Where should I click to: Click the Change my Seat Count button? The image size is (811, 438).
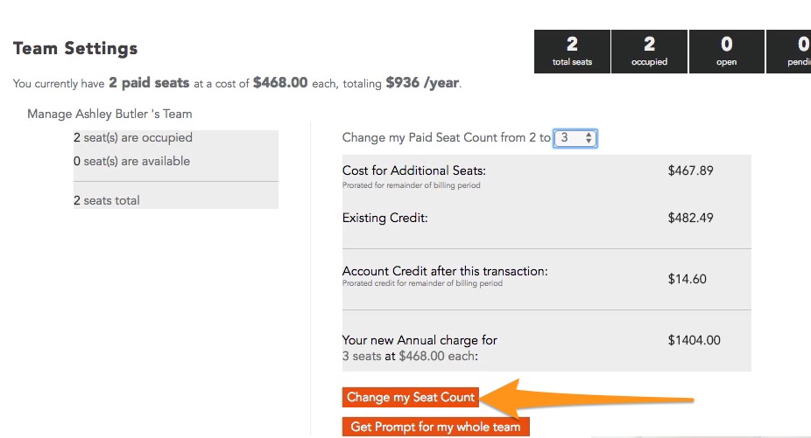(x=410, y=397)
